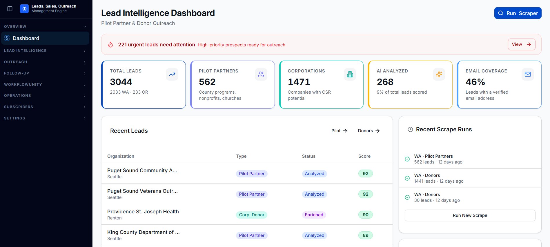Click the Score column header
This screenshot has height=247, width=550.
point(364,156)
